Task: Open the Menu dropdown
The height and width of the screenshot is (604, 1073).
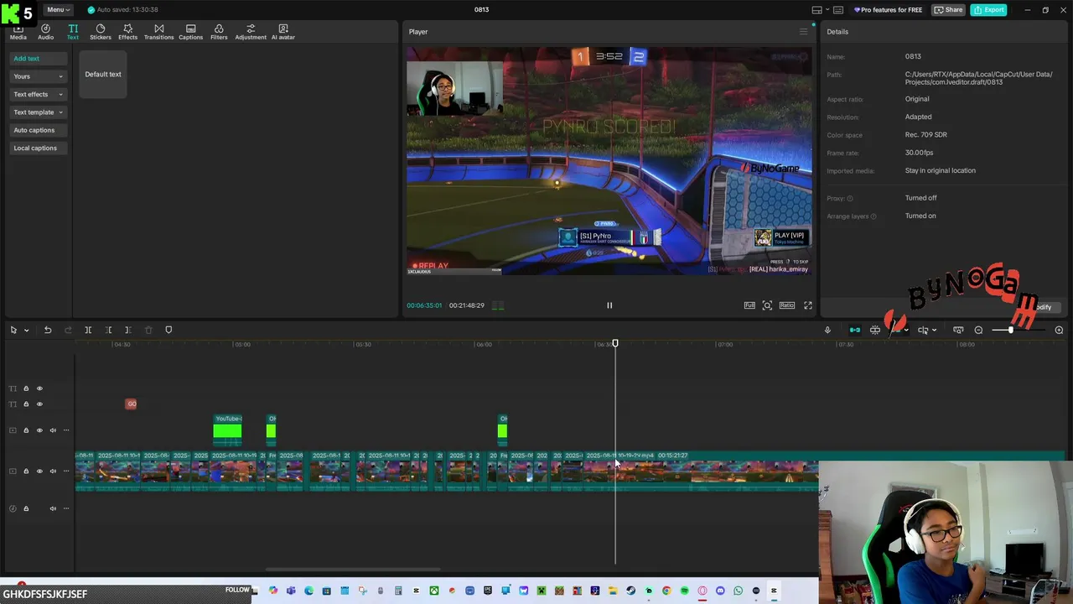Action: point(59,10)
